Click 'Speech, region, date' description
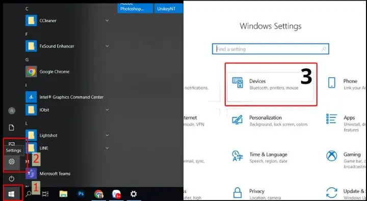The image size is (367, 201). click(268, 161)
